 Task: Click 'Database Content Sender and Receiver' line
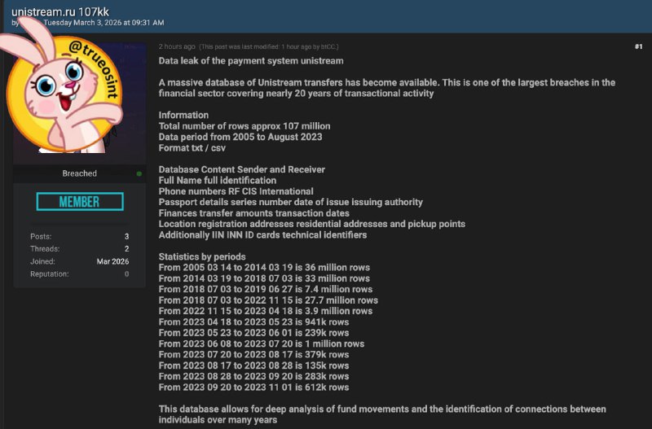point(241,169)
